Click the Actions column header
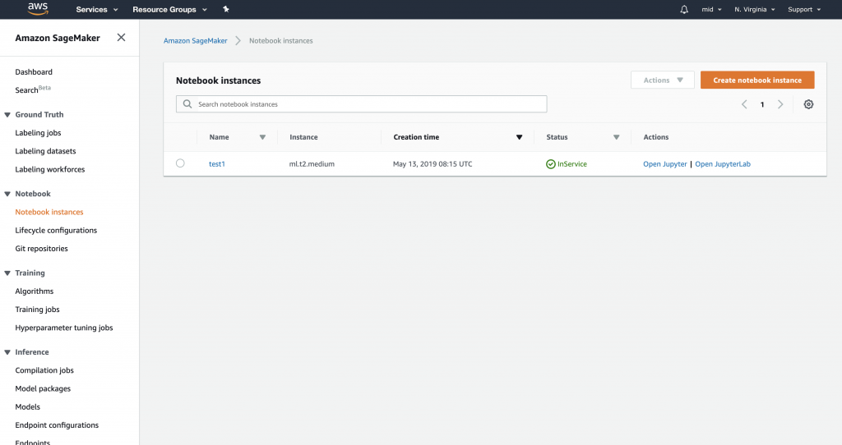This screenshot has width=842, height=445. tap(656, 137)
